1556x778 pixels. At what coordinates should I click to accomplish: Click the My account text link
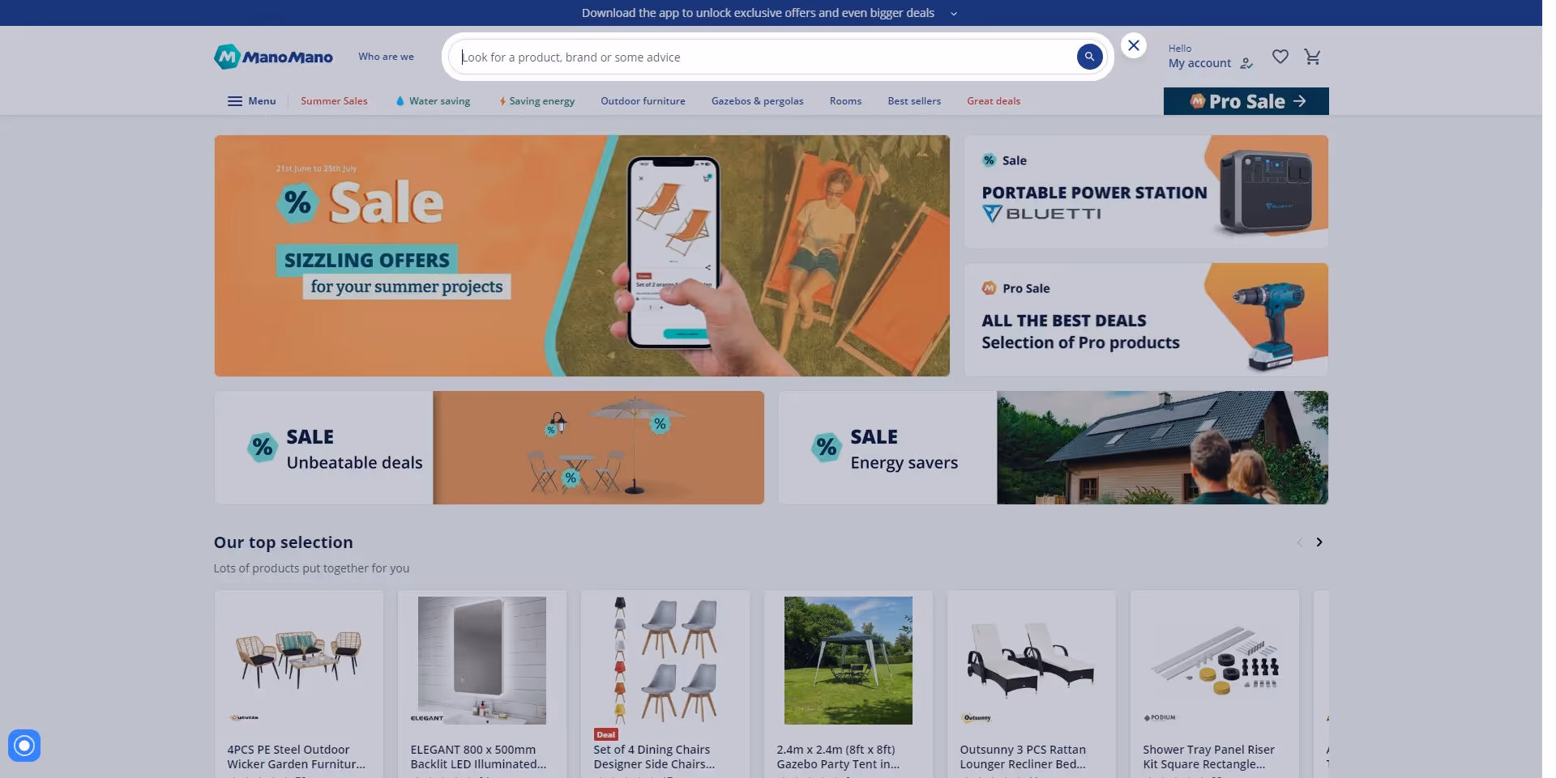[x=1199, y=63]
